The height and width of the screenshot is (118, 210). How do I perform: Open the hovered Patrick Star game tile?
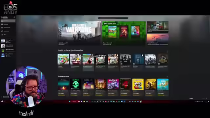(88, 62)
